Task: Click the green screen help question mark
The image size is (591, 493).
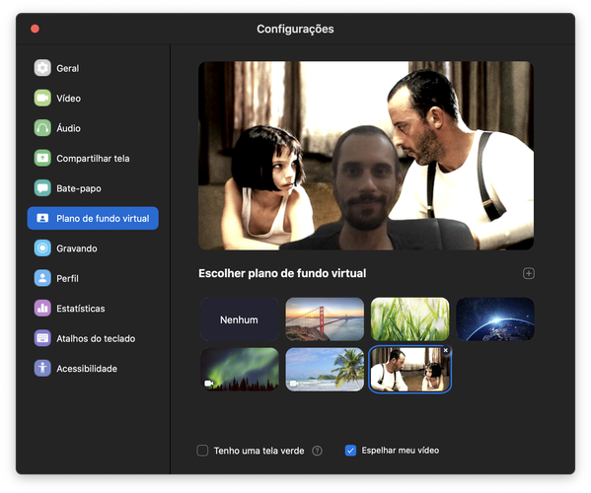Action: point(317,451)
